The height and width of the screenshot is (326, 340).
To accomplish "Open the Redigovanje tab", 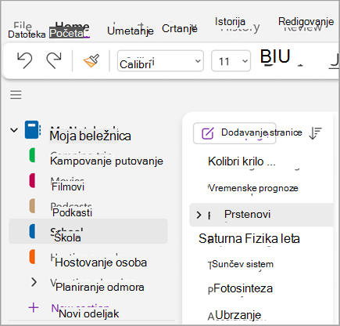I will (x=306, y=21).
